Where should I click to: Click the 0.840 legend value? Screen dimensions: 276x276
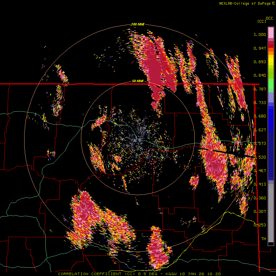[x=260, y=75]
